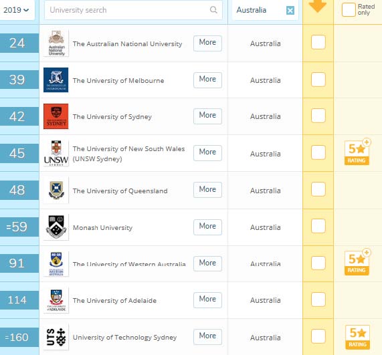Click Australian National University logo

tap(56, 43)
